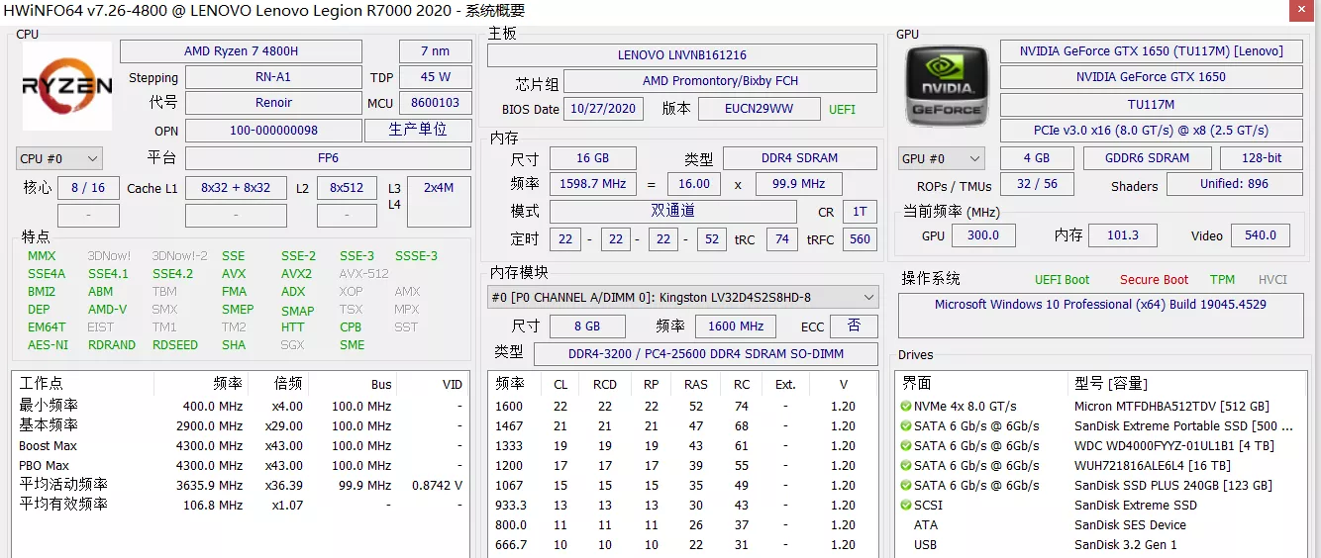The height and width of the screenshot is (558, 1321).
Task: Open the CPU #0 selector dropdown
Action: [x=59, y=158]
